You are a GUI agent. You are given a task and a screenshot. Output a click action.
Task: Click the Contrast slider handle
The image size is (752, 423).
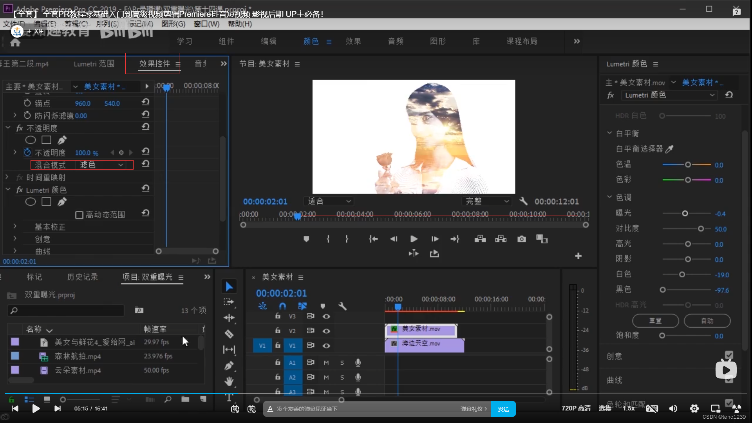coord(701,229)
